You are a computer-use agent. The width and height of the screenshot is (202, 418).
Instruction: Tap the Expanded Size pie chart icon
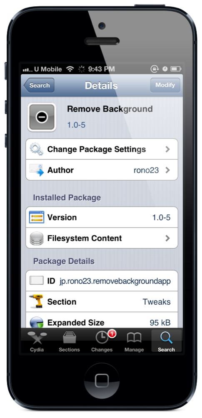[36, 322]
